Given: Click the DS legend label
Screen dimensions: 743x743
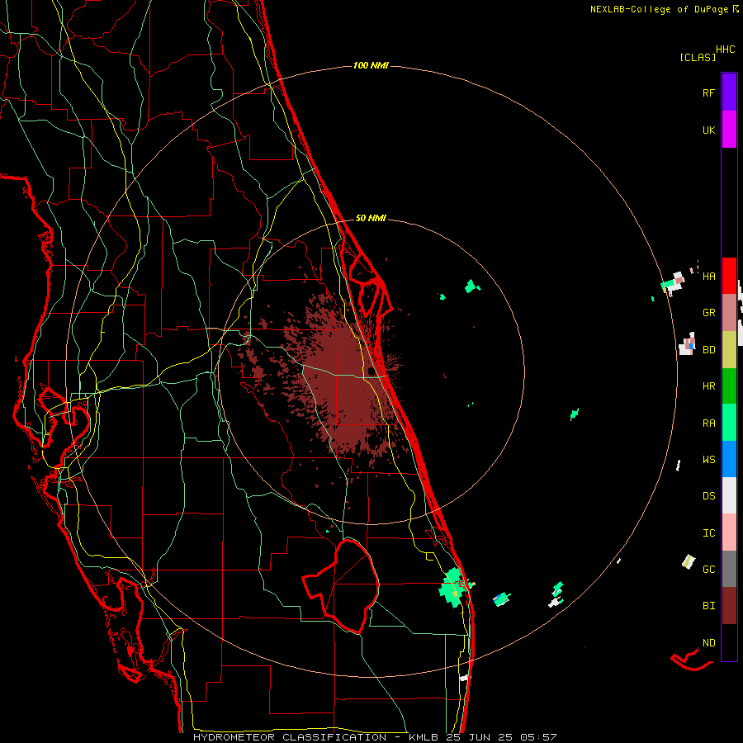Looking at the screenshot, I should (708, 495).
